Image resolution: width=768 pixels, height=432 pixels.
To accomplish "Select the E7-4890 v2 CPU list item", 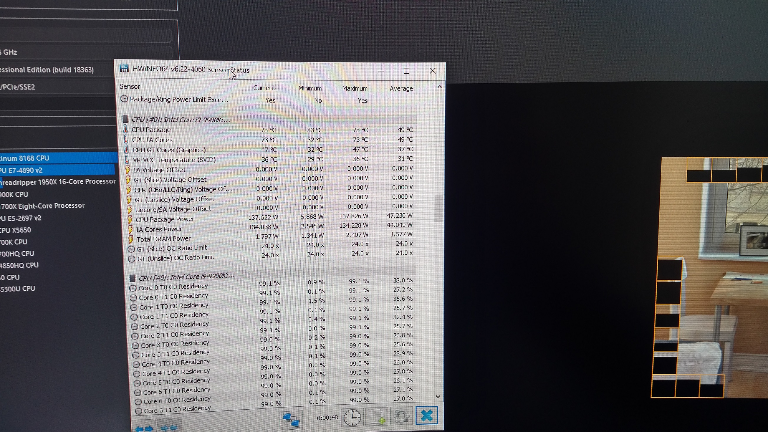I will click(x=21, y=170).
